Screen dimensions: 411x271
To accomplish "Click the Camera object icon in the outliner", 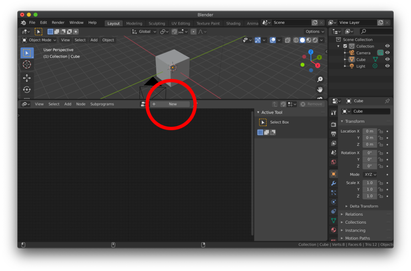I will tap(352, 53).
